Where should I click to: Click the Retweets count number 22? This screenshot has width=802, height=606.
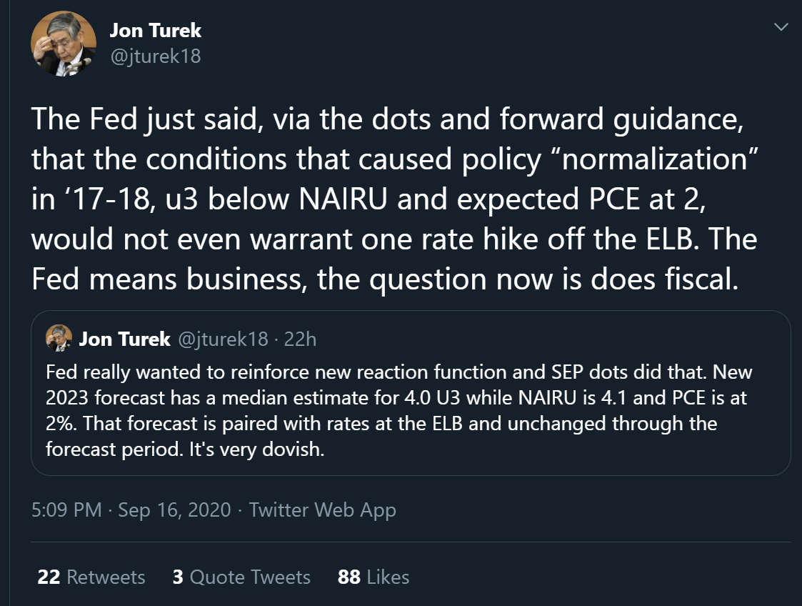tap(49, 577)
